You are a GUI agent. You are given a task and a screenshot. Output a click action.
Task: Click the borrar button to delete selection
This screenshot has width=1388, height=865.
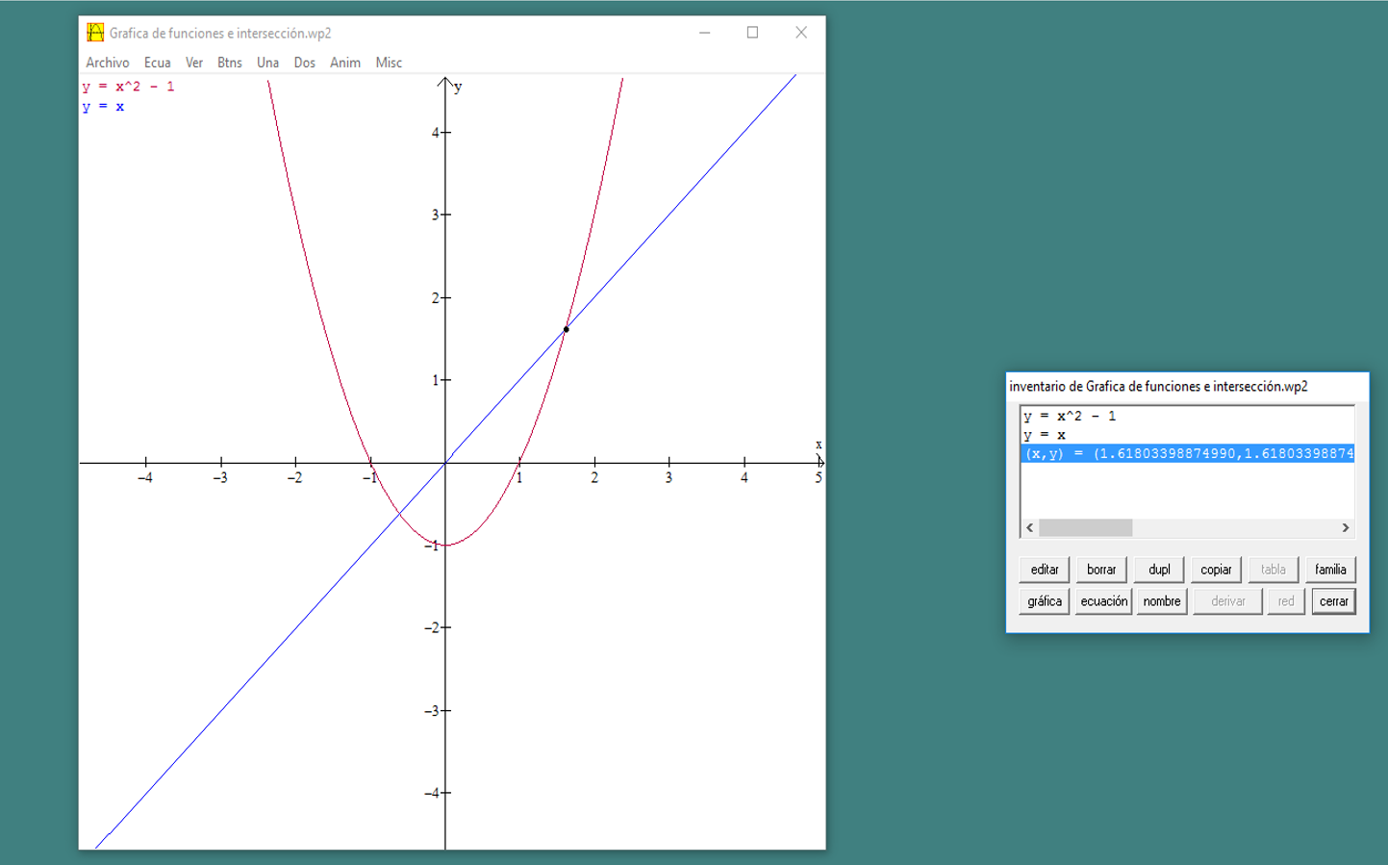pyautogui.click(x=1100, y=569)
